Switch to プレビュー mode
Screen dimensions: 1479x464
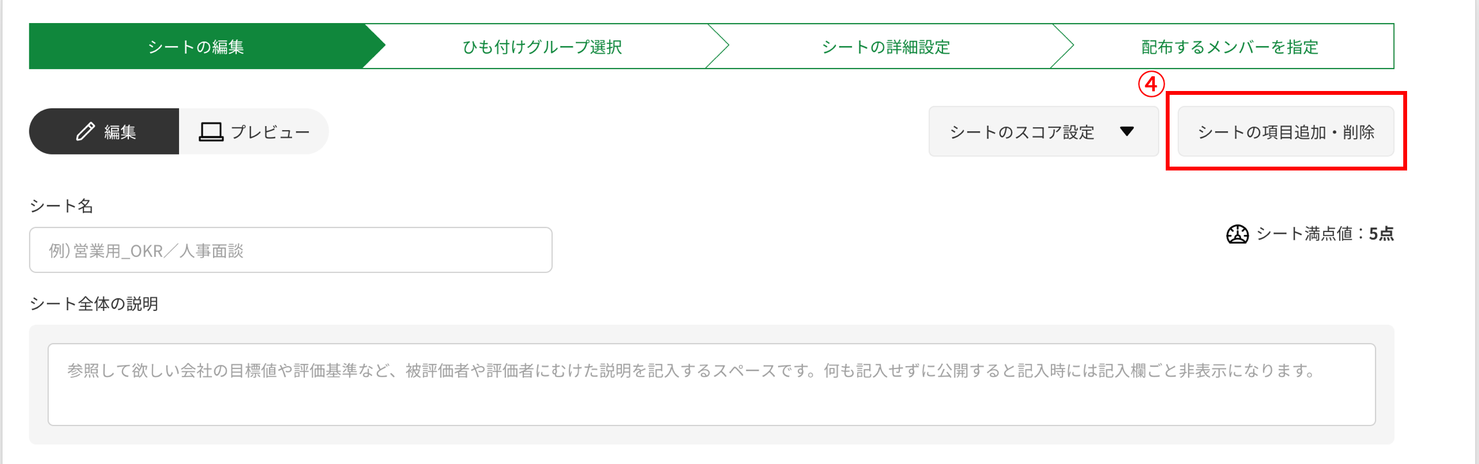coord(254,131)
